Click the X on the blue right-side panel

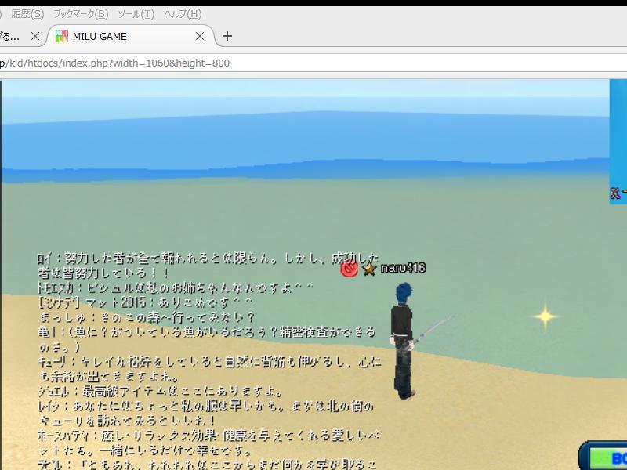615,193
